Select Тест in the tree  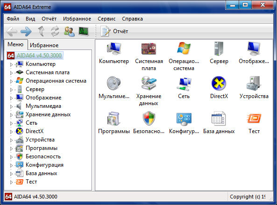click(x=31, y=182)
